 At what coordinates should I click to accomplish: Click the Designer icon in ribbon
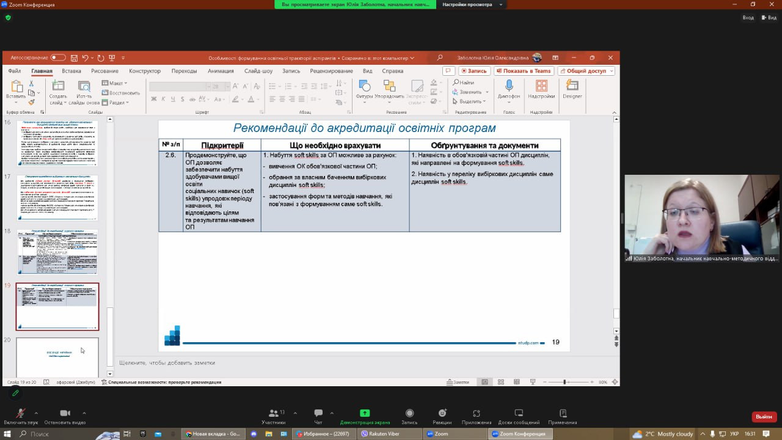[x=572, y=88]
